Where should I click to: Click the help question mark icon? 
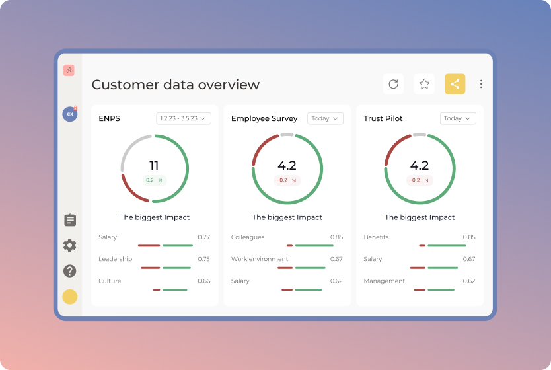pyautogui.click(x=70, y=271)
